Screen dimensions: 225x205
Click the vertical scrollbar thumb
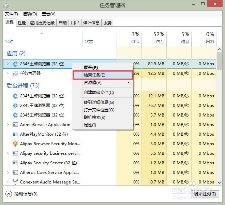click(x=219, y=61)
